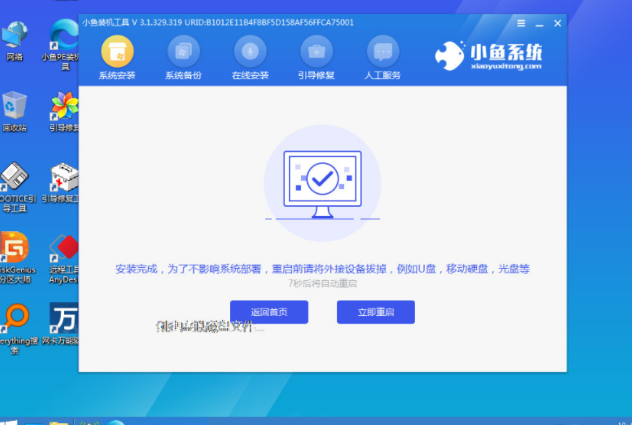Screen dimensions: 632x425
Task: Select the AnyDesk 远程工具 shortcut
Action: tap(64, 254)
